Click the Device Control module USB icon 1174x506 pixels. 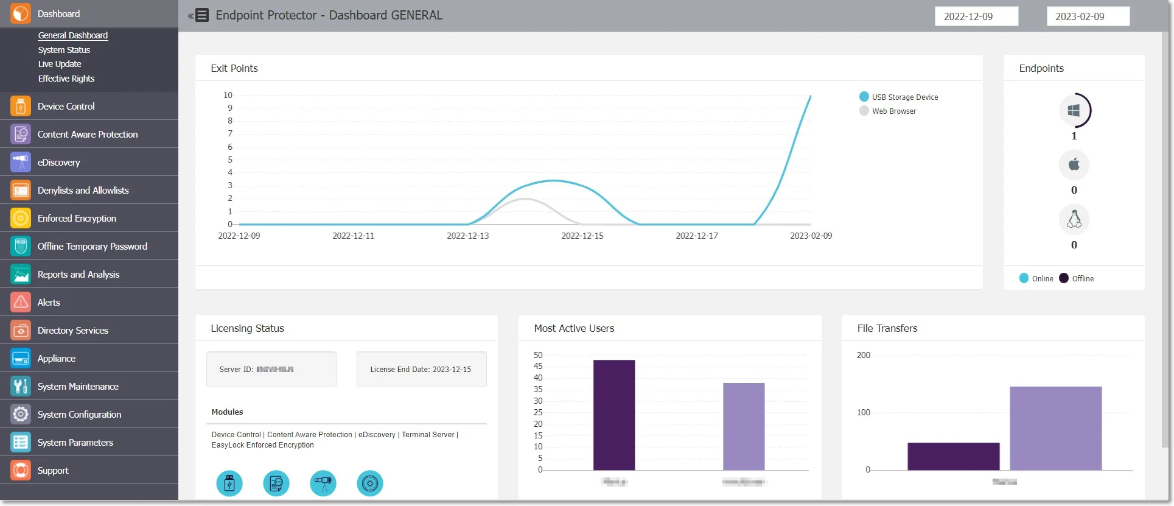(229, 483)
